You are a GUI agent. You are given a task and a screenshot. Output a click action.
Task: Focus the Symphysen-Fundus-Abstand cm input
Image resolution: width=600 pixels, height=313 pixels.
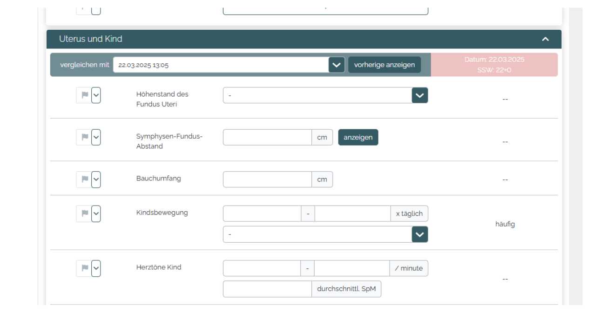pyautogui.click(x=267, y=138)
